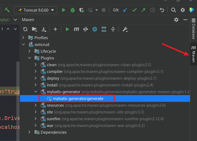Collapse the ssmcrud project node
Image resolution: width=197 pixels, height=141 pixels.
coord(23,44)
